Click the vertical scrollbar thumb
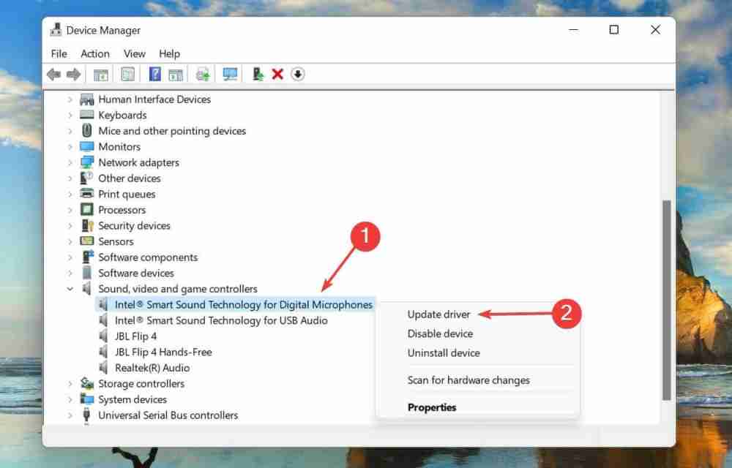 click(x=667, y=300)
